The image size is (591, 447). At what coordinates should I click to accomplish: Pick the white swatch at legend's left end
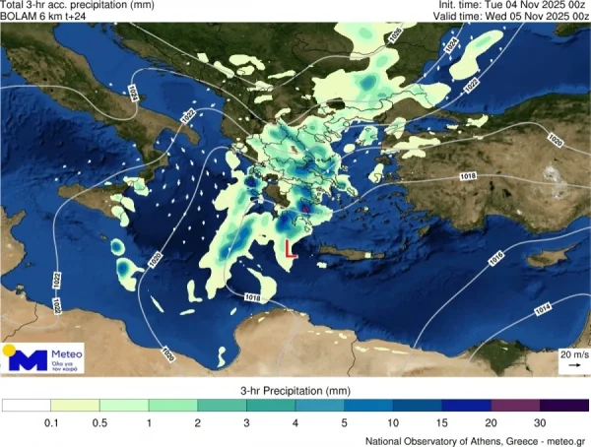(27, 405)
